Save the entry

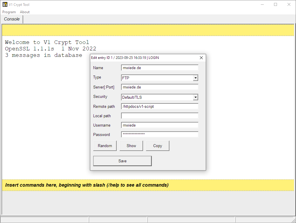122,161
